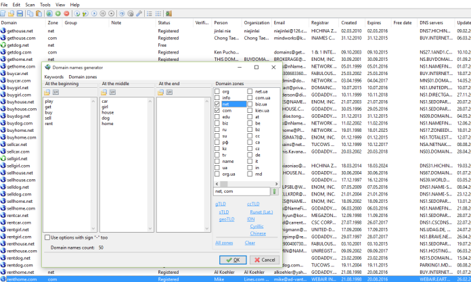The image size is (471, 282).
Task: Open the Keywords menu in the generator dialog
Action: tap(54, 76)
